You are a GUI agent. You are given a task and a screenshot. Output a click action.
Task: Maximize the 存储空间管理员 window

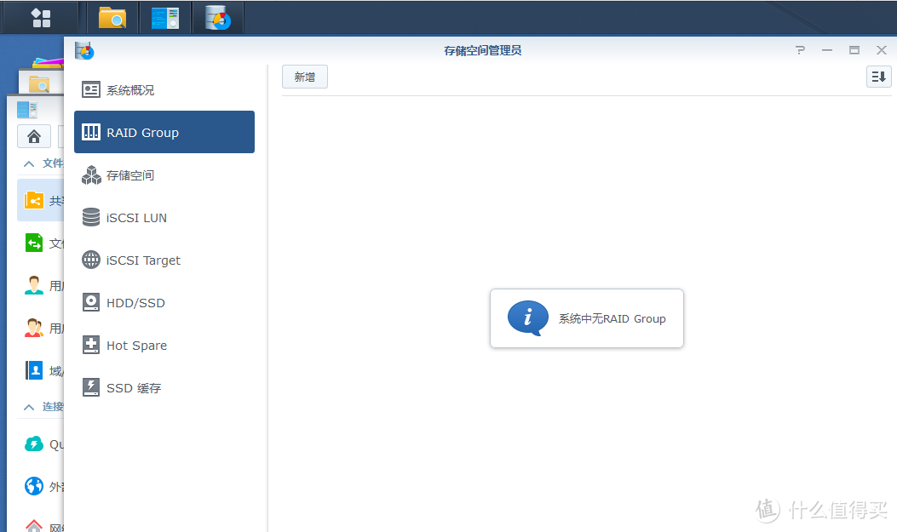tap(854, 50)
